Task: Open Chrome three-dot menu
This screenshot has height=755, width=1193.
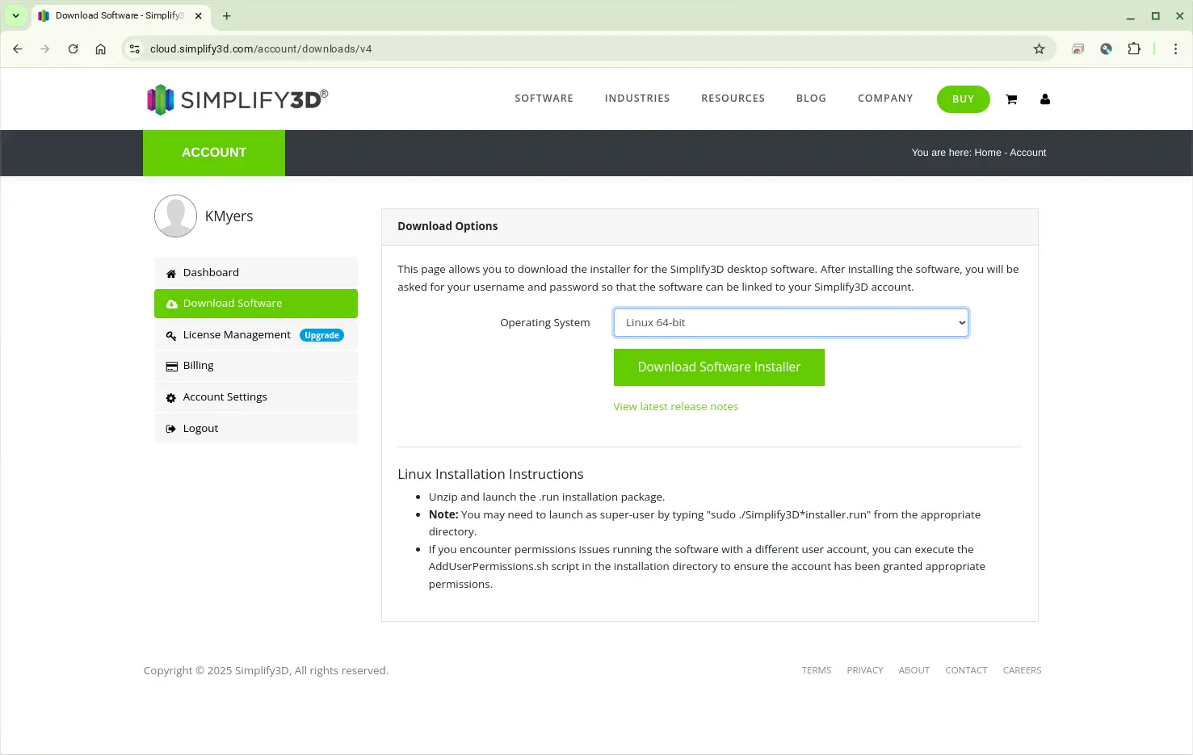Action: pyautogui.click(x=1174, y=49)
